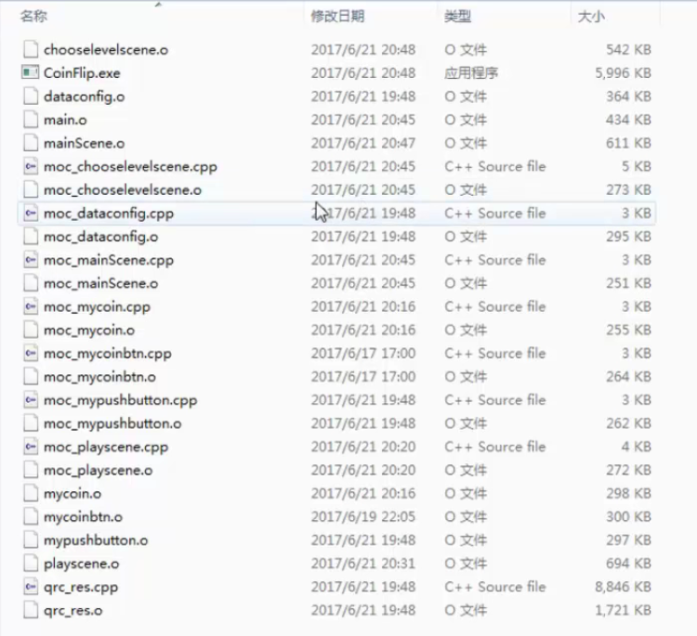697x636 pixels.
Task: Click the main.o file icon
Action: [x=31, y=120]
